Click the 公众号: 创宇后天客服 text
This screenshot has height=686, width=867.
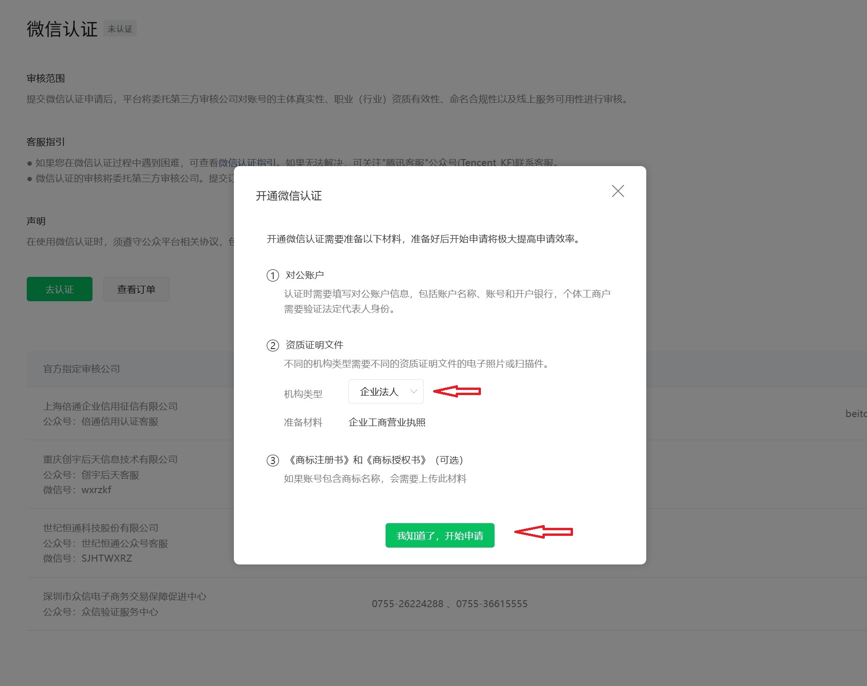click(x=91, y=475)
